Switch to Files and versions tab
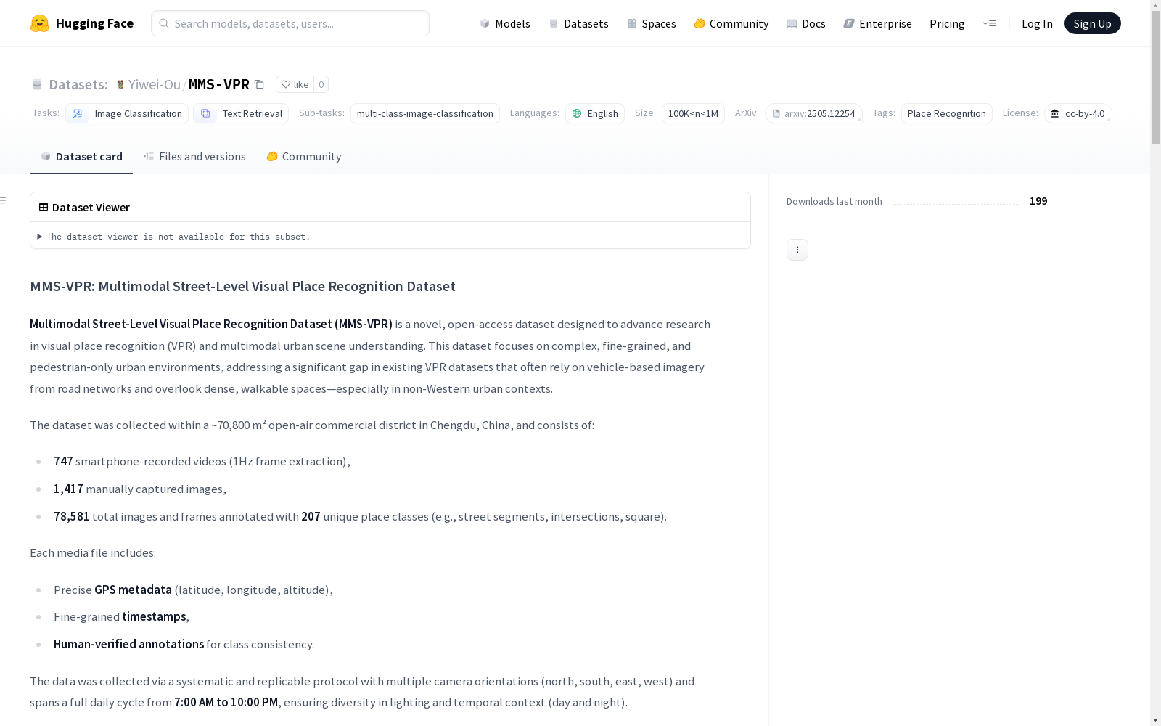The height and width of the screenshot is (726, 1161). (194, 156)
